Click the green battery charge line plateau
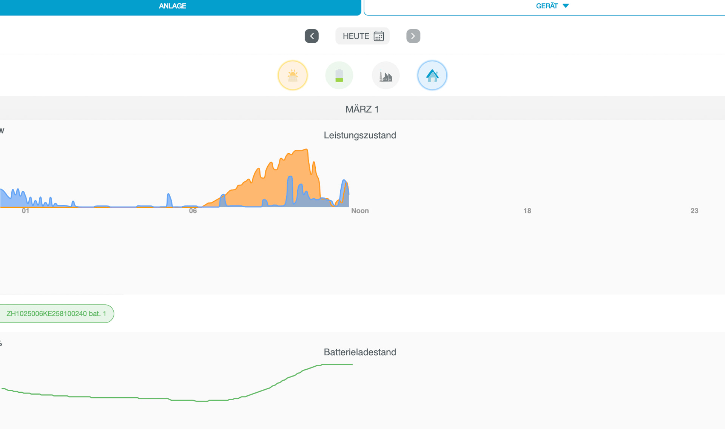The height and width of the screenshot is (429, 725). tap(337, 364)
